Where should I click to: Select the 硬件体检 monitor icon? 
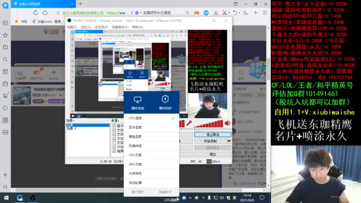(138, 99)
